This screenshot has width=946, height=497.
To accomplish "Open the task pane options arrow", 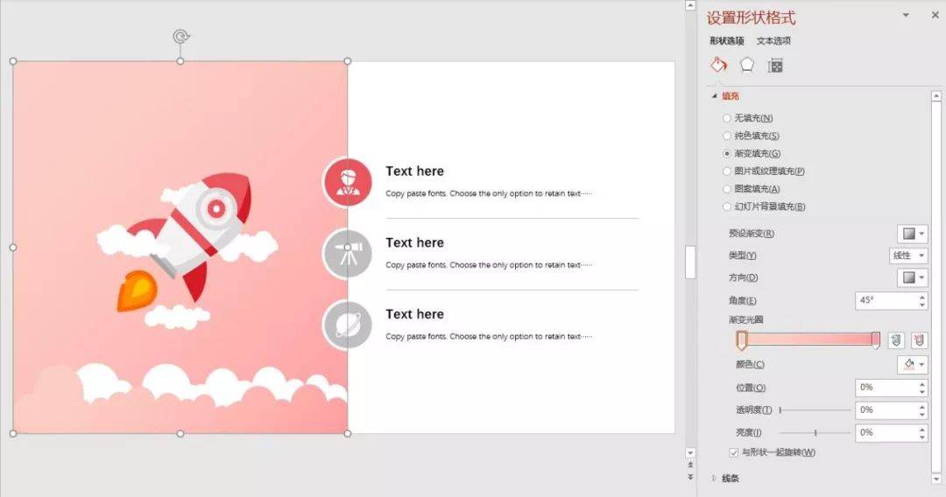I will [x=906, y=15].
